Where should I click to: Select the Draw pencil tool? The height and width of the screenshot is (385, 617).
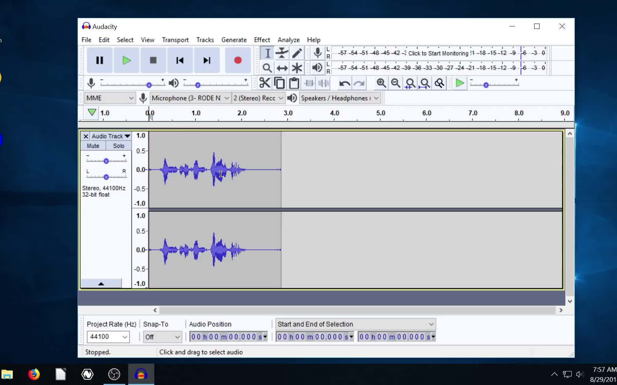pos(297,53)
